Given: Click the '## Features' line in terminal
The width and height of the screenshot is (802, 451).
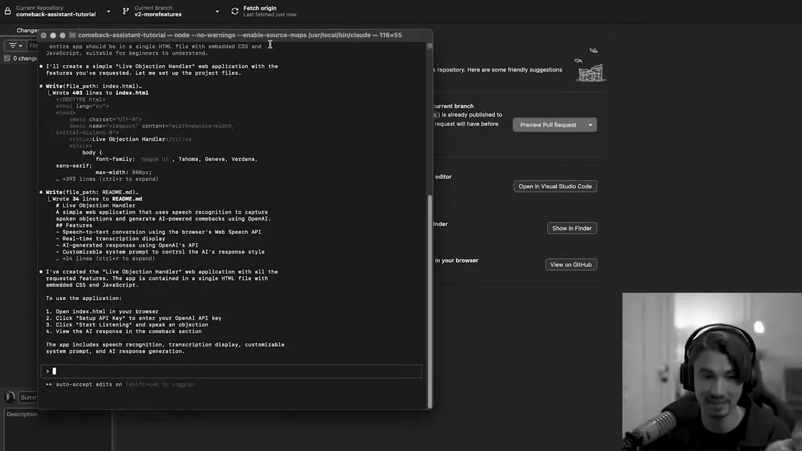Looking at the screenshot, I should tap(74, 225).
